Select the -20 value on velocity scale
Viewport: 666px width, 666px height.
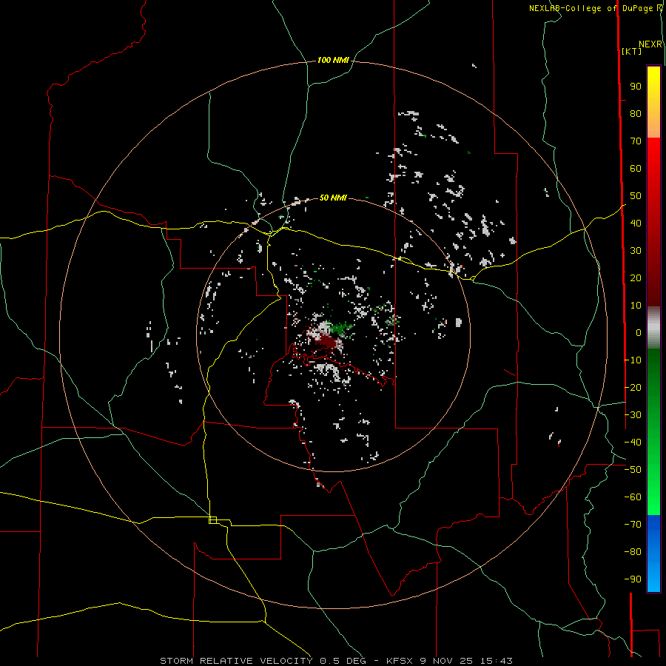[x=633, y=387]
